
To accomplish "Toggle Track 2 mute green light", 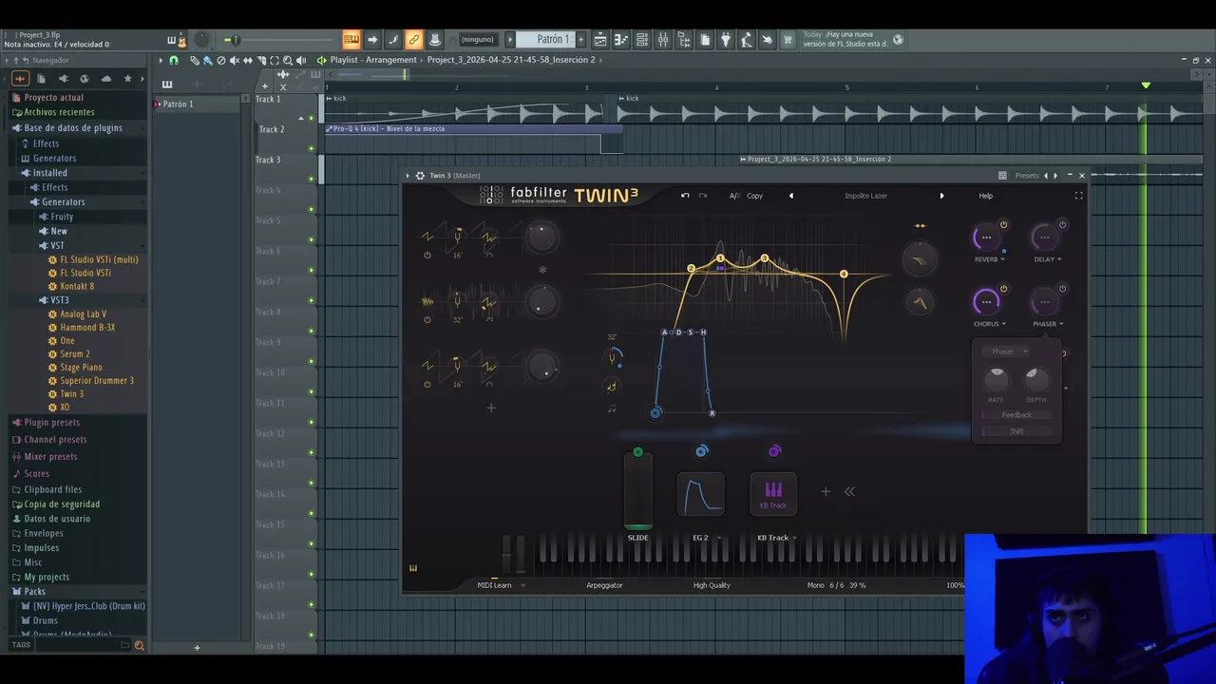I will 311,148.
